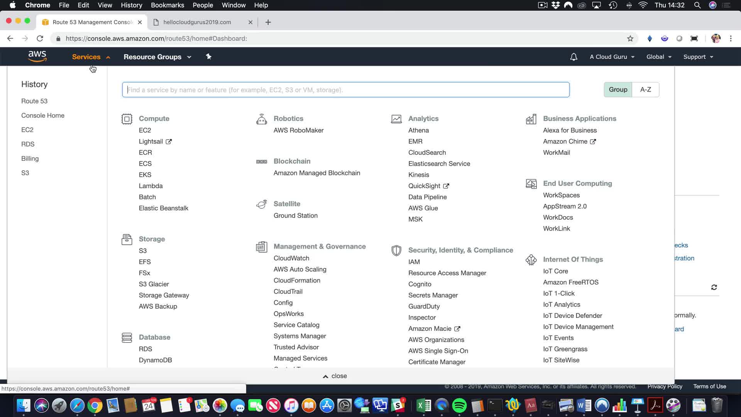Open the A Cloud Guru account menu

[x=612, y=57]
